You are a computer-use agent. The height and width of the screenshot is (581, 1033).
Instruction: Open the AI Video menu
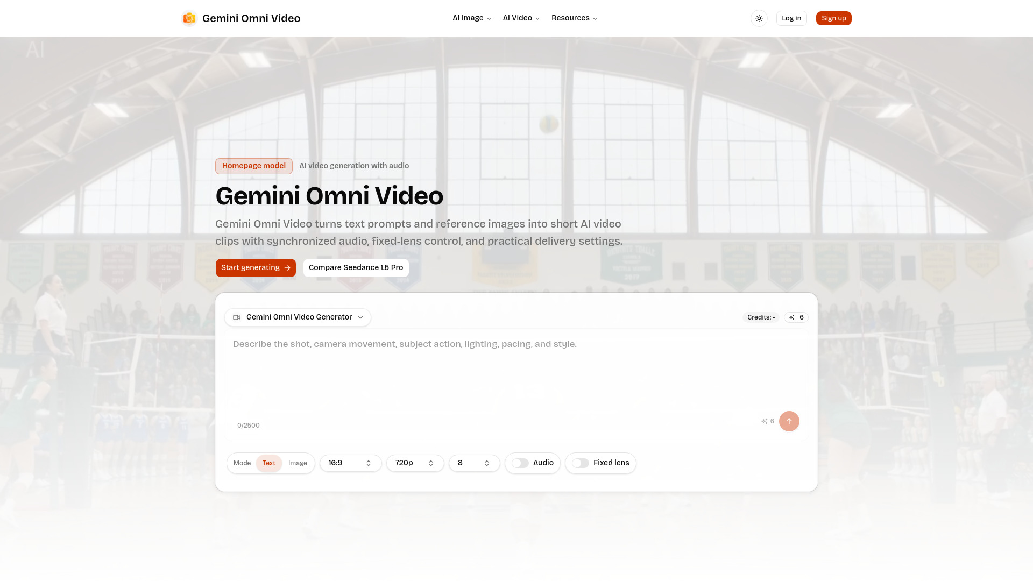(521, 18)
